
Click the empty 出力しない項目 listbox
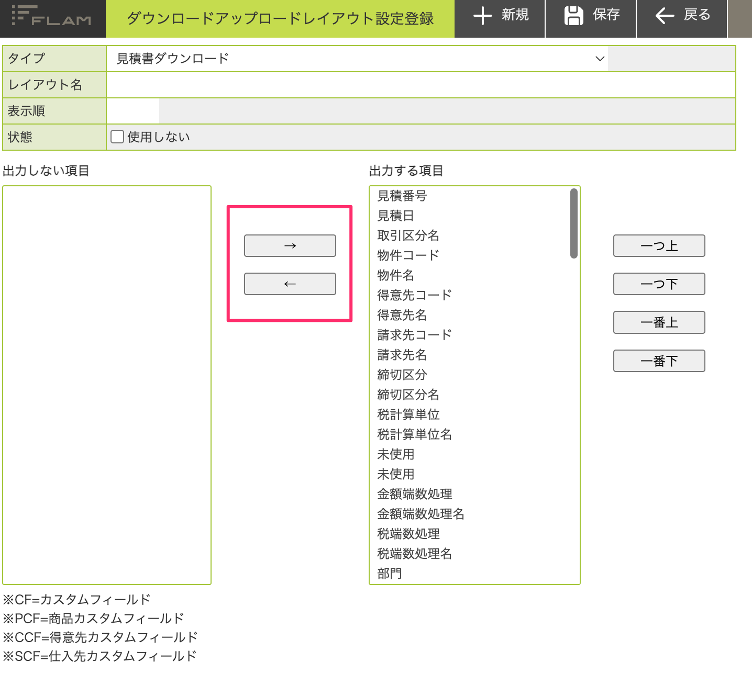107,385
